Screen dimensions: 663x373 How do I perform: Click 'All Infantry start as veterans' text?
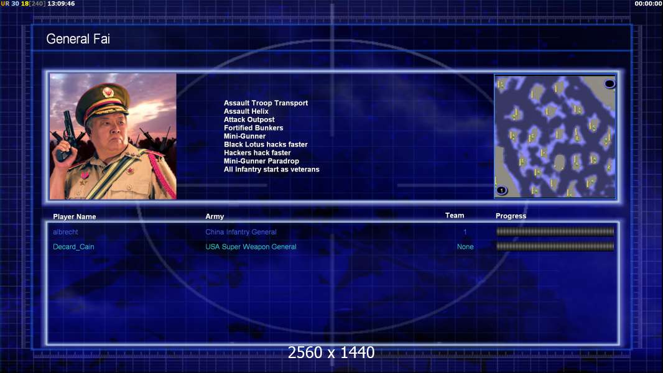[x=271, y=169]
